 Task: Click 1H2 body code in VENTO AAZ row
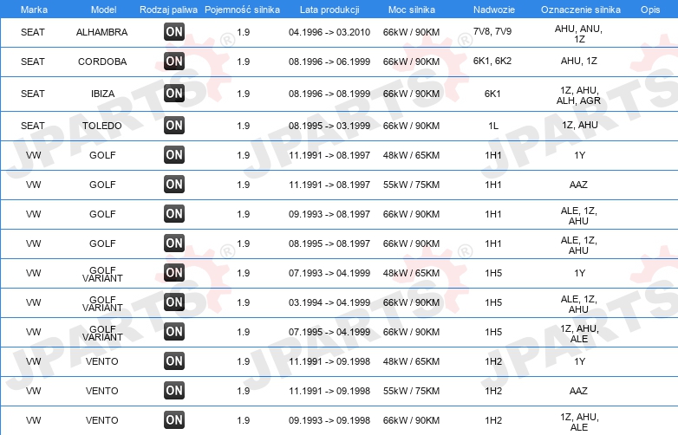[493, 391]
